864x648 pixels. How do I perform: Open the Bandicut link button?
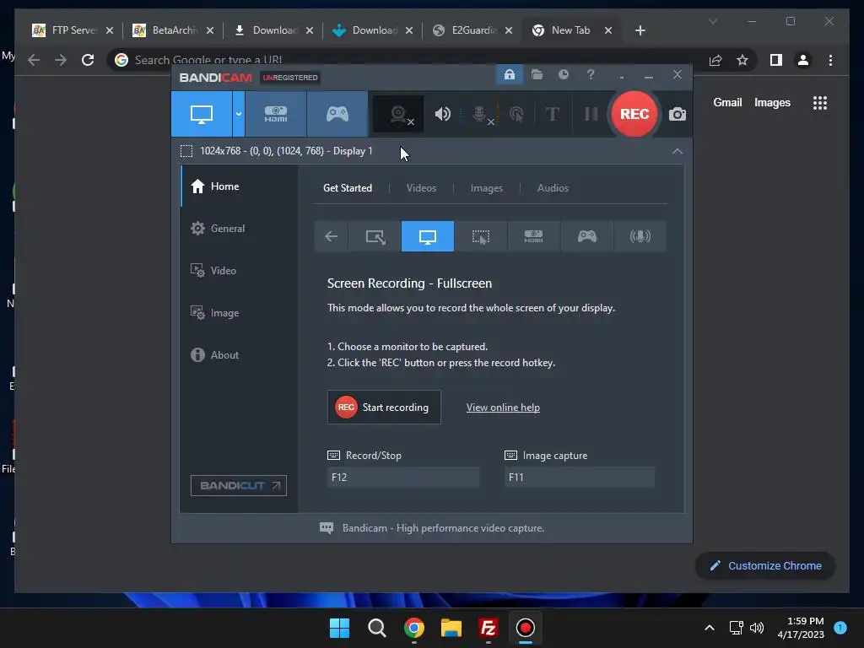(239, 485)
